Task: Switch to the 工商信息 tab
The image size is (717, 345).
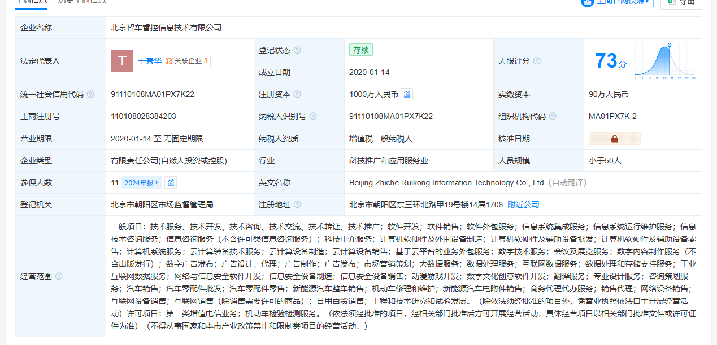Action: (x=31, y=2)
